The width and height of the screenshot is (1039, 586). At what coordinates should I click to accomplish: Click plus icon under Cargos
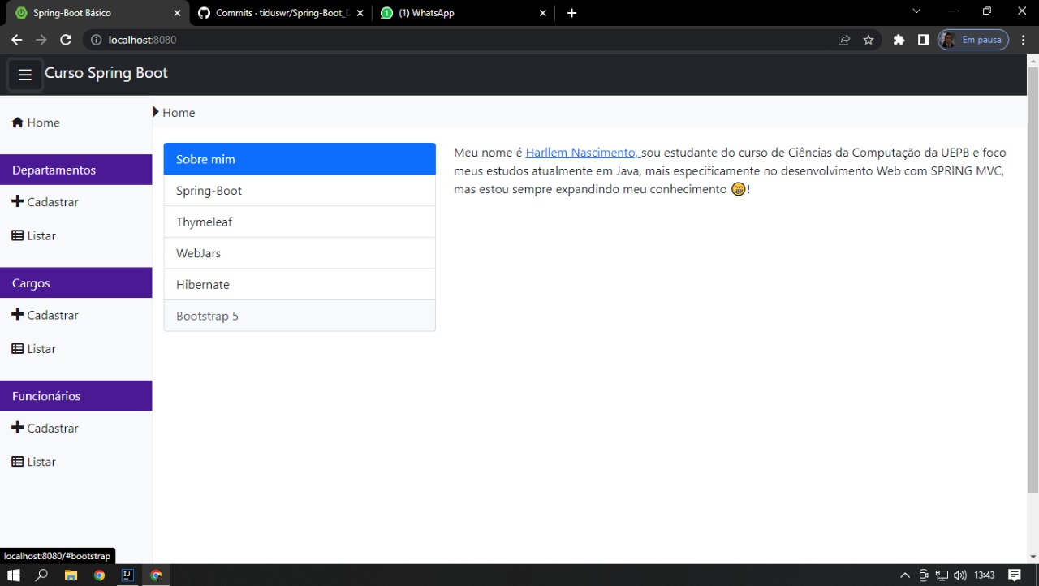tap(17, 314)
